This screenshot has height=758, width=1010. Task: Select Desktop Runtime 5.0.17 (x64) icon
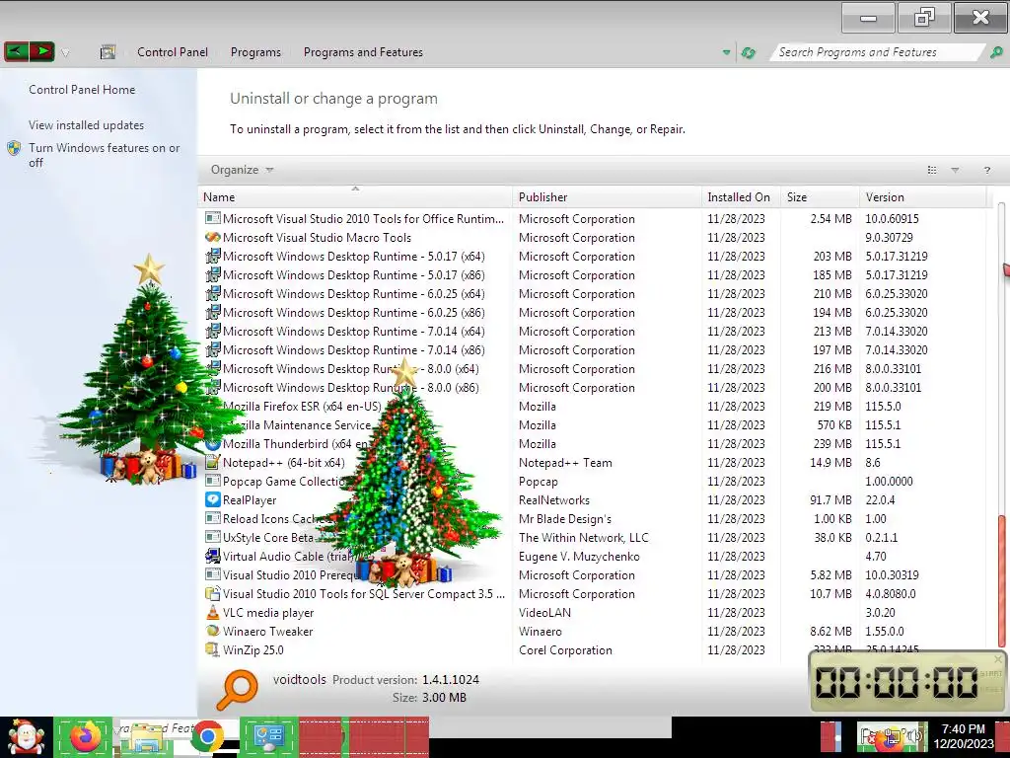pos(213,256)
